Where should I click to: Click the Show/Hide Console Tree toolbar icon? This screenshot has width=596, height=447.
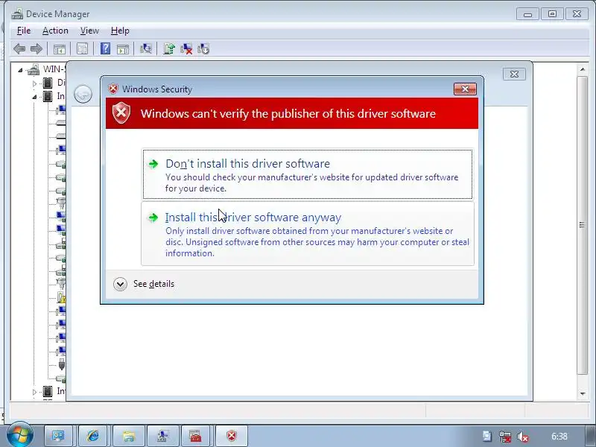60,49
